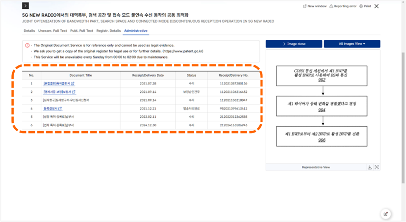The image size is (406, 222).
Task: Print this patent page
Action: 361,6
